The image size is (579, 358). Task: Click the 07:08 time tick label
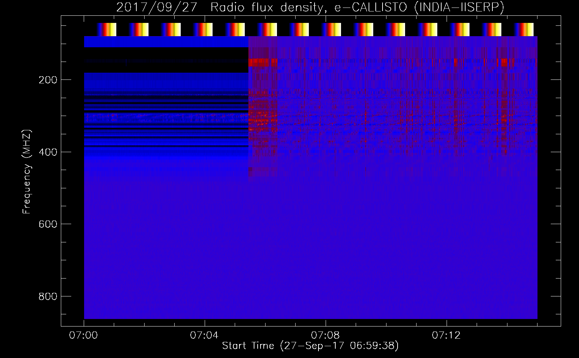point(325,335)
